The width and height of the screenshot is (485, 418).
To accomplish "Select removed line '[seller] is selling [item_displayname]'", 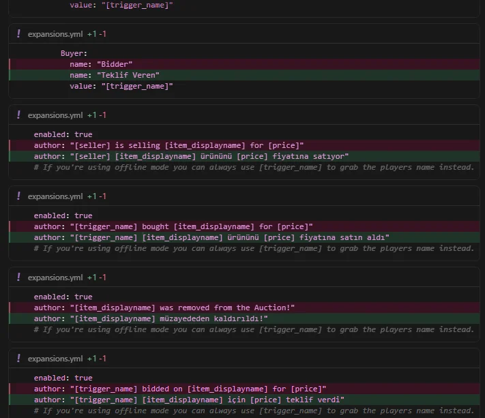I will tap(244, 145).
